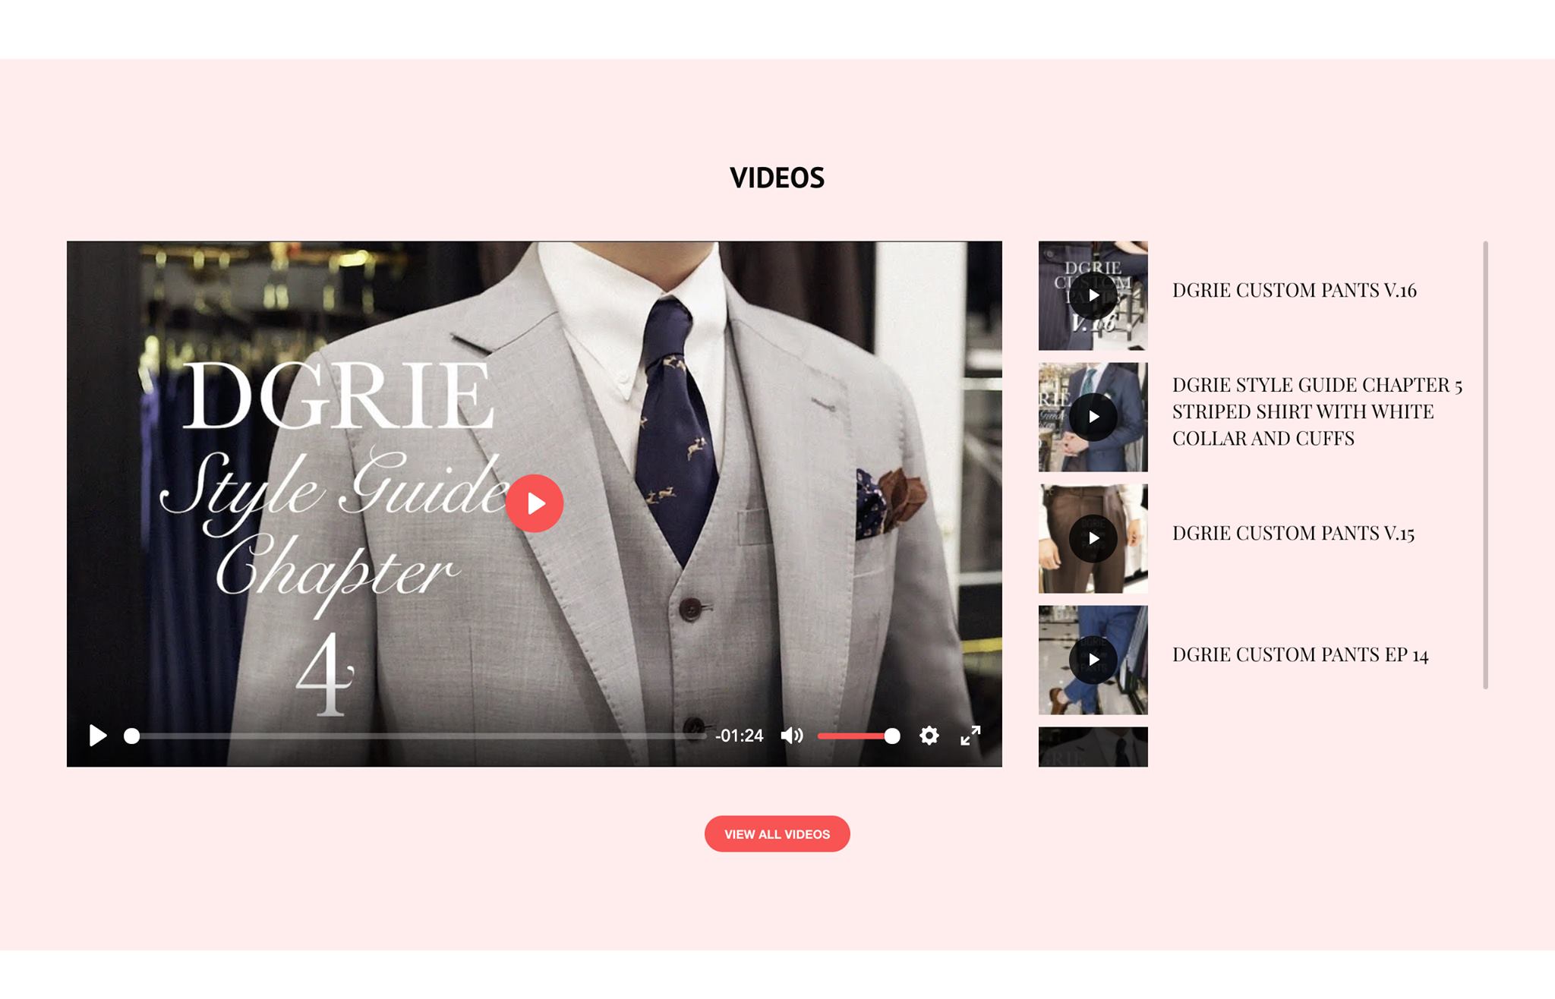This screenshot has height=999, width=1555.
Task: Open video settings gear icon
Action: click(929, 736)
